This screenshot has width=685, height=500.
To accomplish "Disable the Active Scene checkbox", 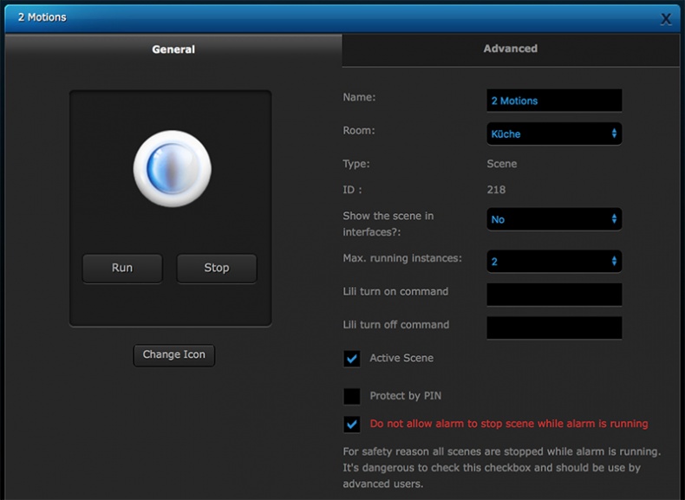I will click(x=352, y=358).
